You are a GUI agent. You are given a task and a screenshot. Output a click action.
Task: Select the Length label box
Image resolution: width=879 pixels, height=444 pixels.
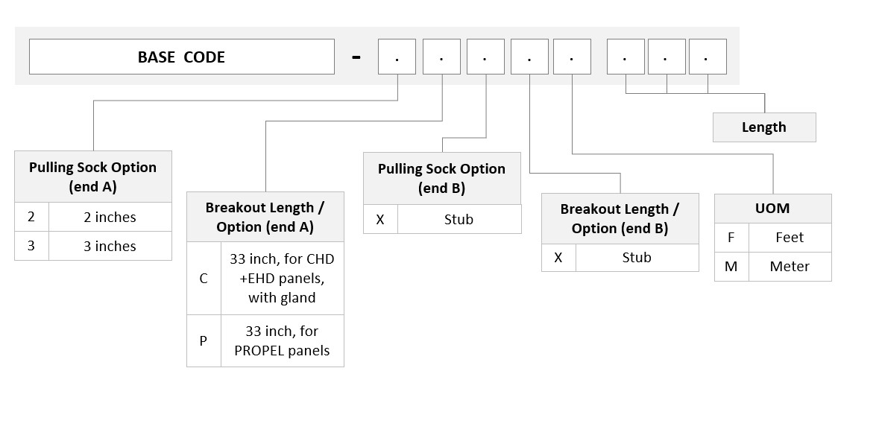coord(764,127)
